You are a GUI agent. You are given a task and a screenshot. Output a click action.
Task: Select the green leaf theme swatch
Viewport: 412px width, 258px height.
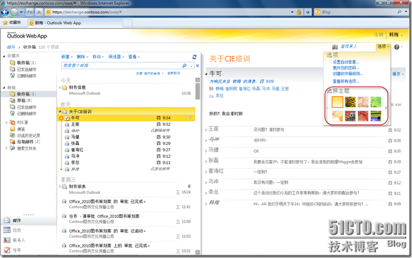coord(376,102)
